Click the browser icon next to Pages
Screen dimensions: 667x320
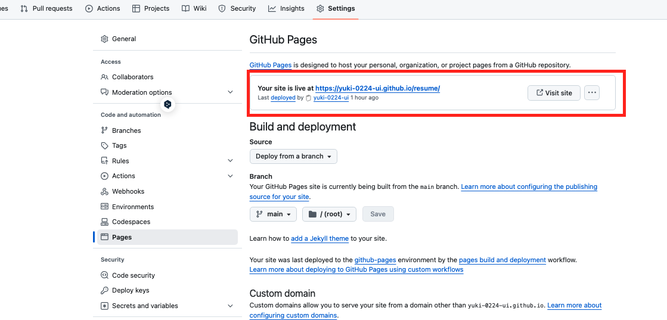click(104, 237)
